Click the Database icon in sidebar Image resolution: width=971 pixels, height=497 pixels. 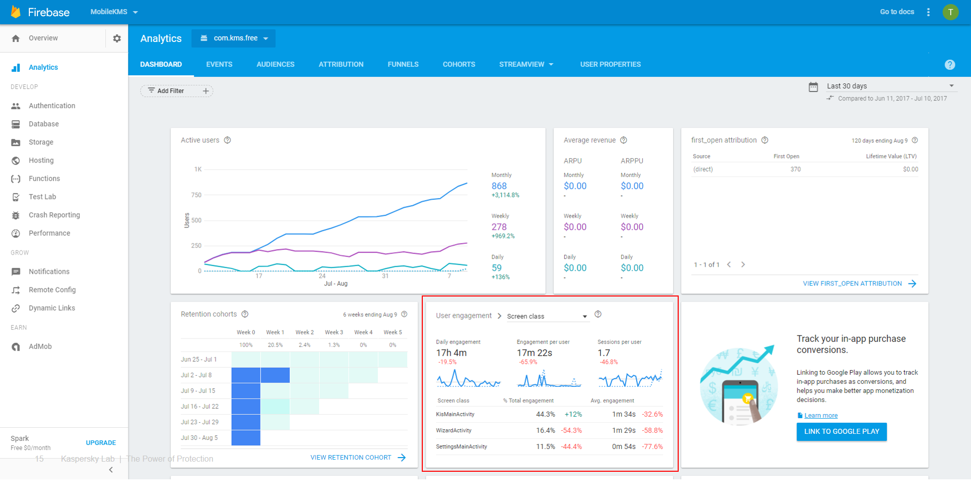point(16,124)
